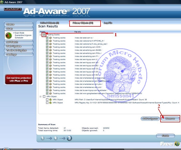Screen dimensions: 181x150
Task: Open Settings in sidebar
Action: click(19, 55)
